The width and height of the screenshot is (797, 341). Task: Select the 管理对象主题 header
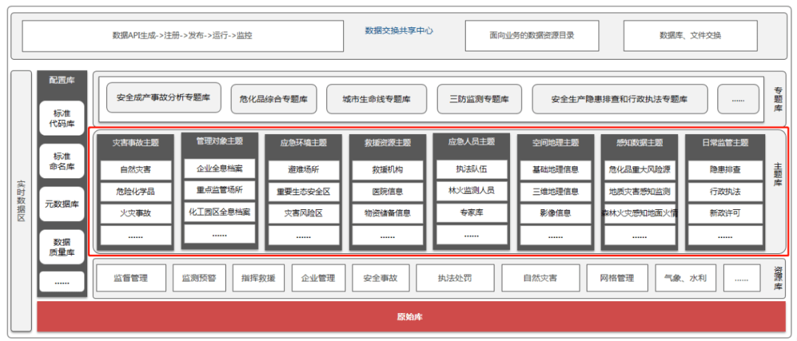coord(219,141)
